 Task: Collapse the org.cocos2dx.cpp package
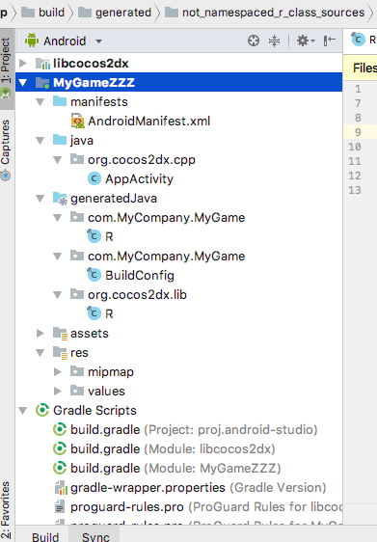click(x=57, y=160)
